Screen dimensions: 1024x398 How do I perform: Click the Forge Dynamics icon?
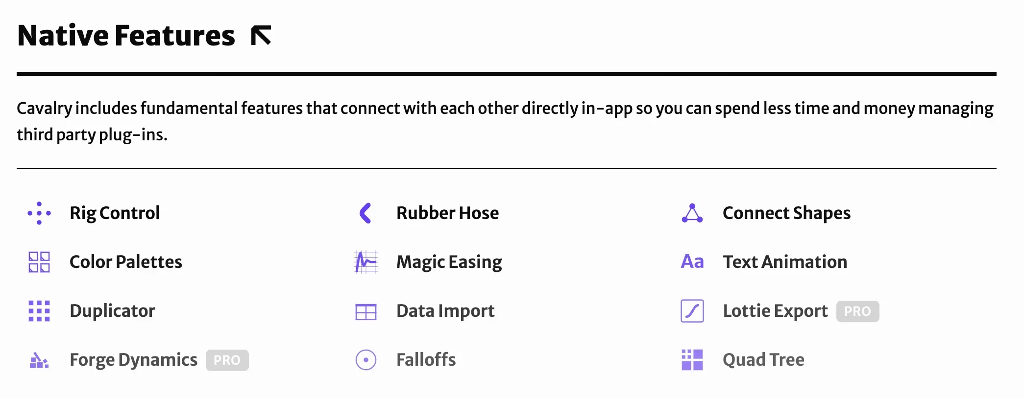[x=39, y=360]
